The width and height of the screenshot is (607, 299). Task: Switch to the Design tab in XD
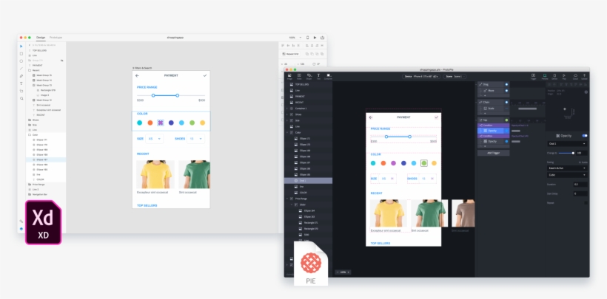(41, 37)
